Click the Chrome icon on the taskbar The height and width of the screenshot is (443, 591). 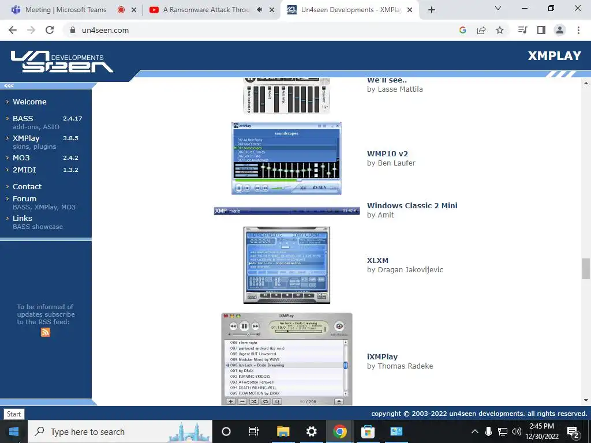(339, 431)
